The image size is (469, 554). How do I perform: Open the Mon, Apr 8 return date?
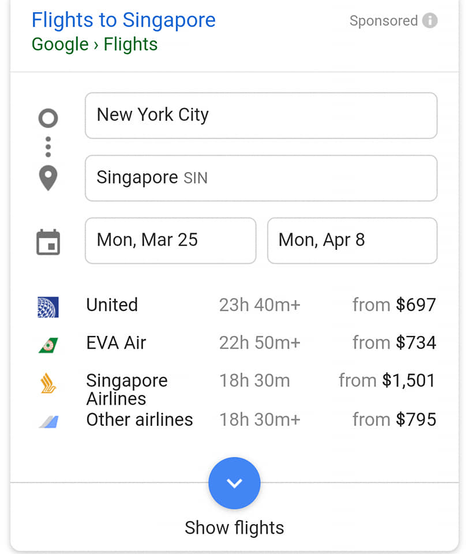point(352,240)
